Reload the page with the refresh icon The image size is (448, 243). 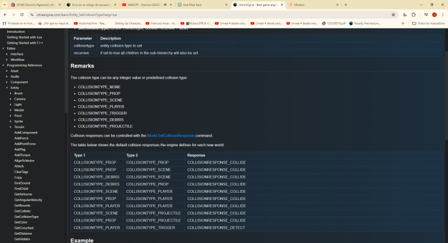(23, 14)
